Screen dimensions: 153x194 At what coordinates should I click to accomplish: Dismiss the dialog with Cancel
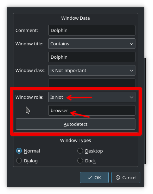coord(126,177)
